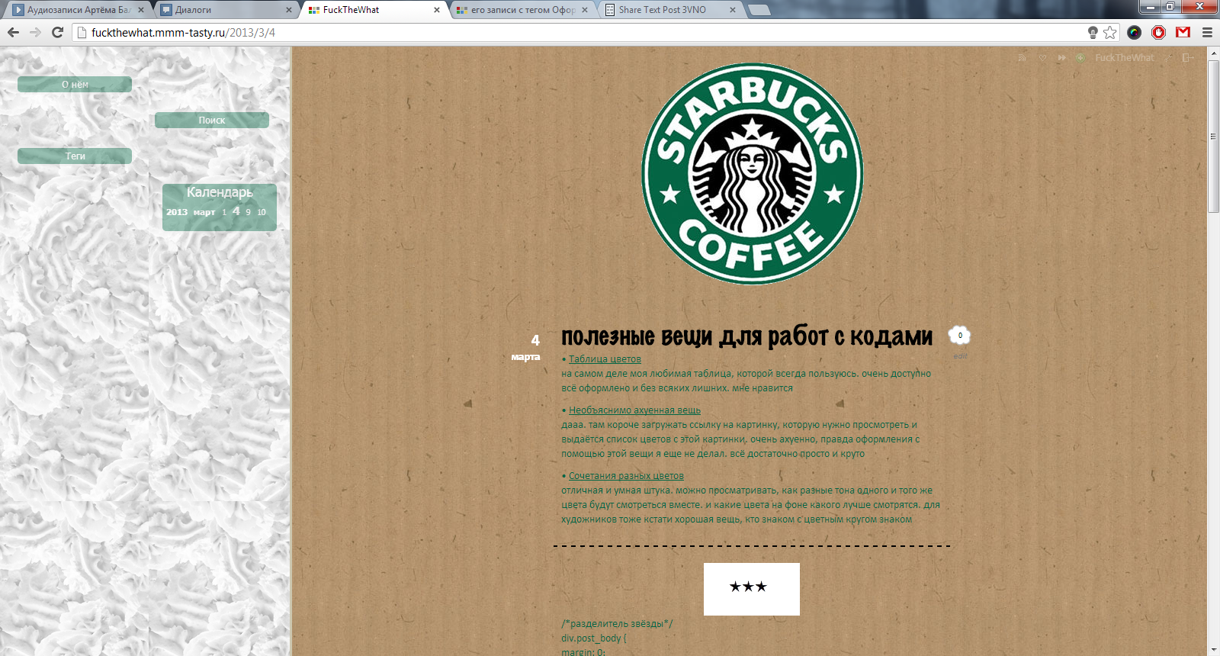Click the lightbulb icon in address bar
The image size is (1220, 656).
[x=1093, y=32]
